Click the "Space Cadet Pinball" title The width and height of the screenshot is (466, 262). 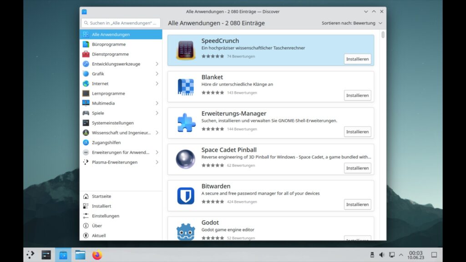coord(229,150)
